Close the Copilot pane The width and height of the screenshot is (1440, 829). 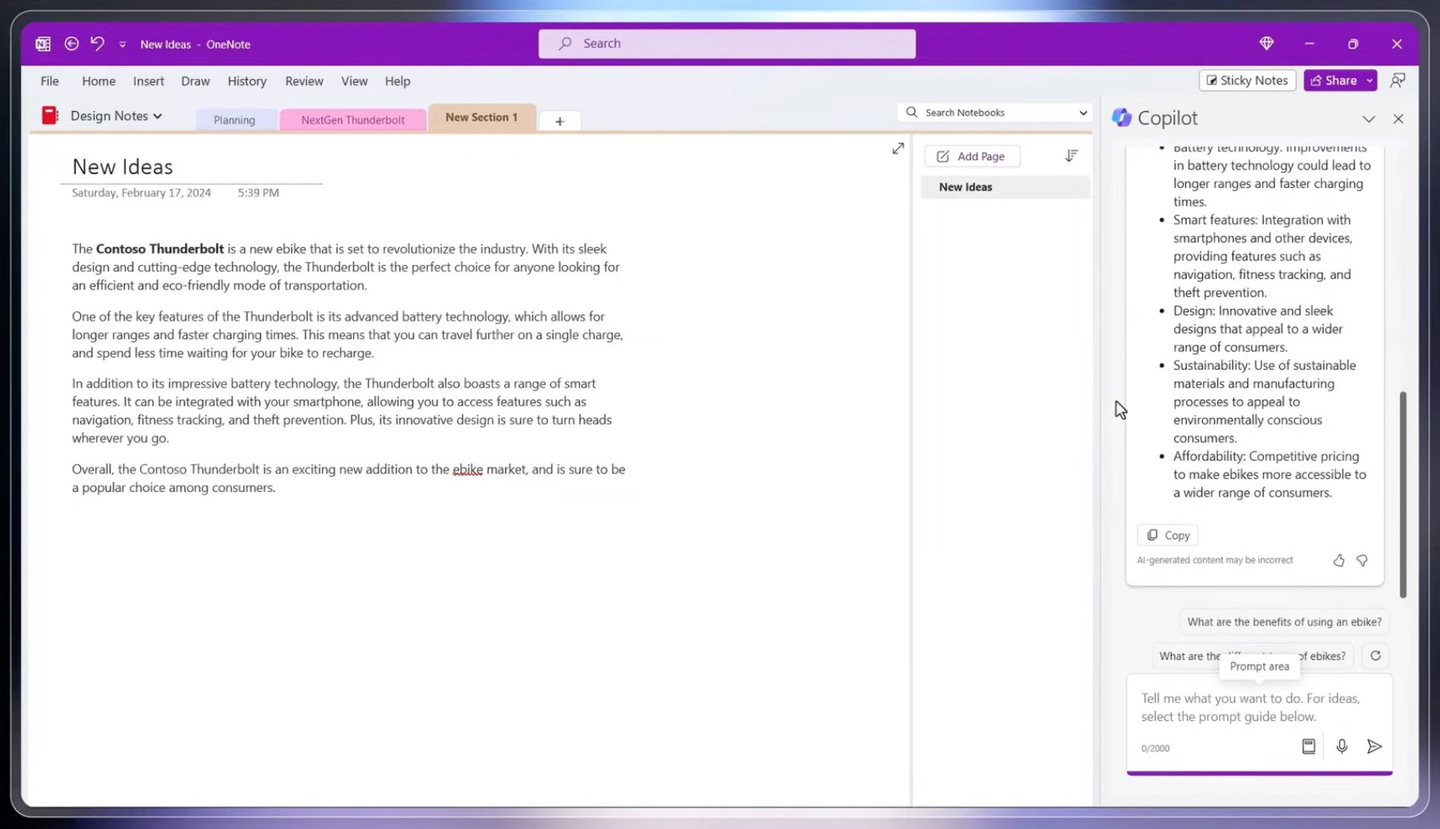point(1398,118)
